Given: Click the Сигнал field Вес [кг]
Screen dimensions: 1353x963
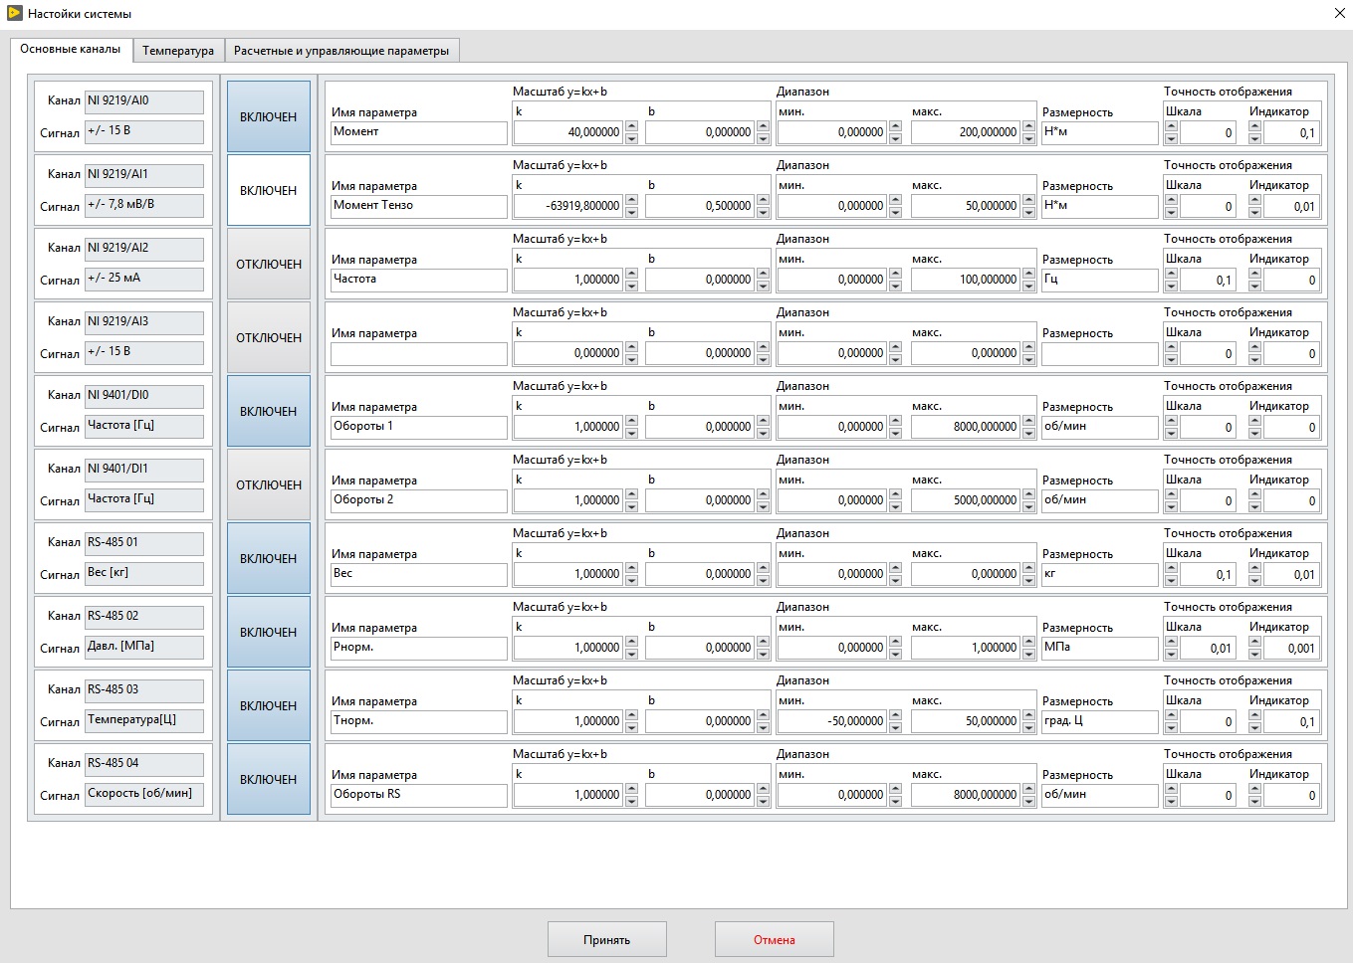Looking at the screenshot, I should tap(144, 573).
